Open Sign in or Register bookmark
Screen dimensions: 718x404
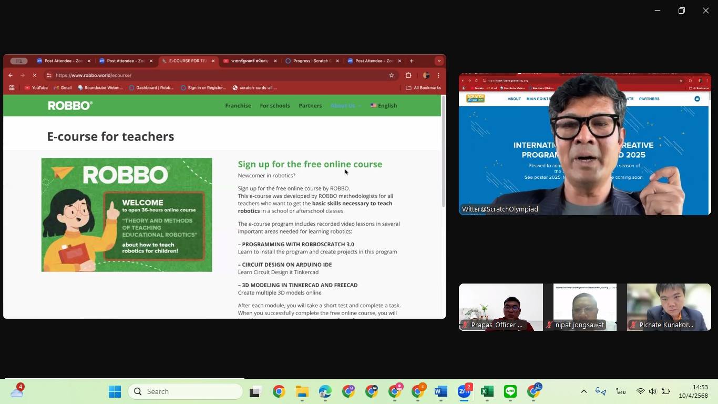click(203, 88)
